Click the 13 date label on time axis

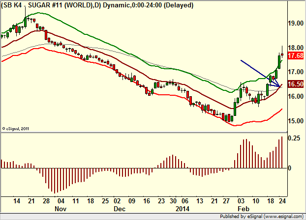pos(200,201)
